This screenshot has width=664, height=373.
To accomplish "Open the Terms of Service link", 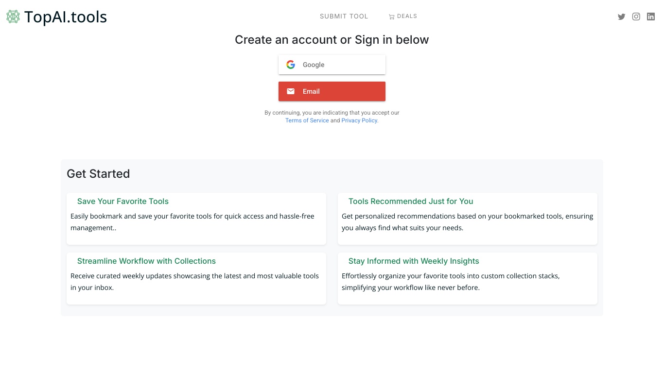I will tap(307, 120).
